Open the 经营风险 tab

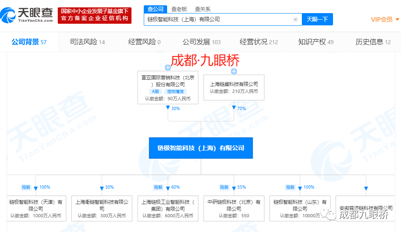(144, 42)
